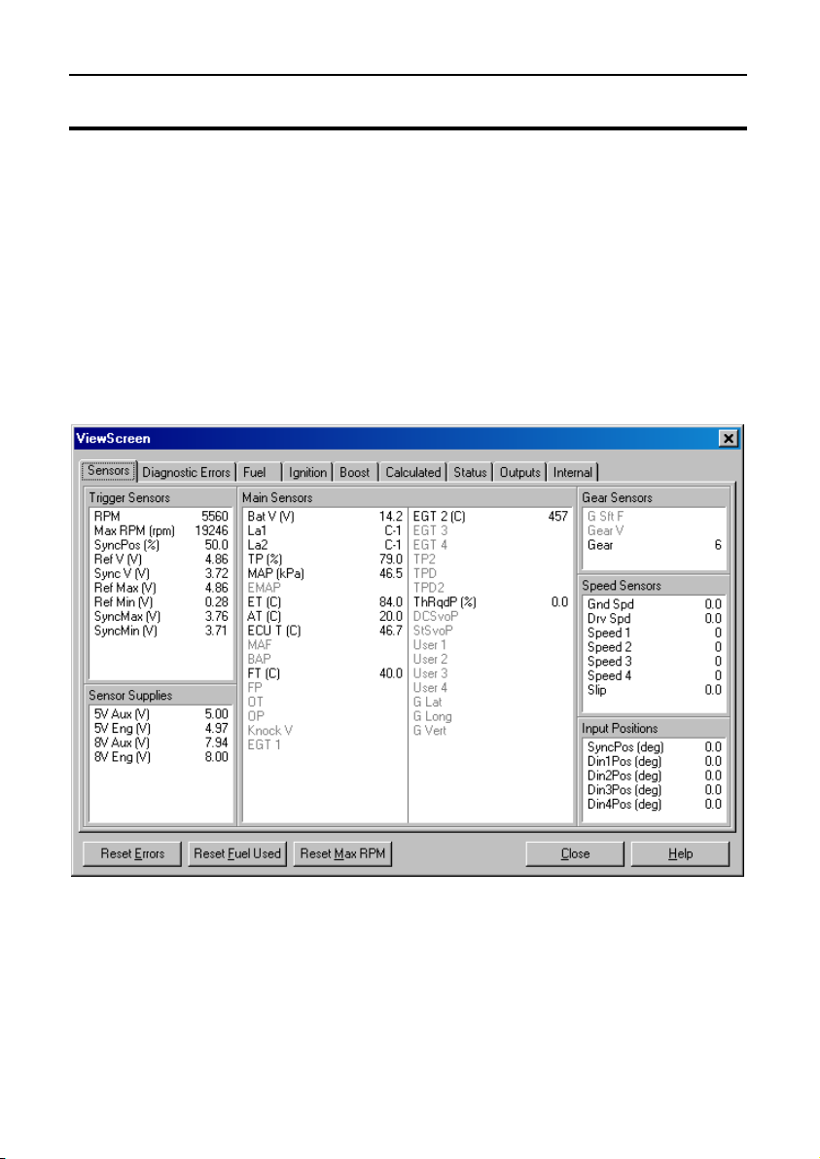Image resolution: width=820 pixels, height=1159 pixels.
Task: Close the ViewScreen window with X
Action: click(x=729, y=439)
